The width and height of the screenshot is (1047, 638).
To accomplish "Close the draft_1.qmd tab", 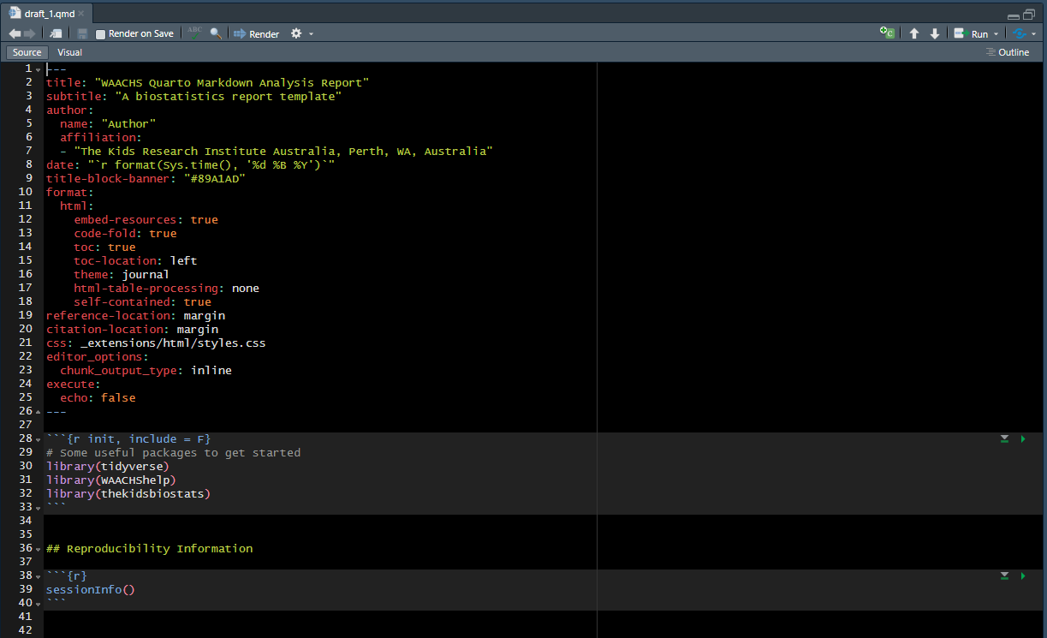I will pos(81,14).
